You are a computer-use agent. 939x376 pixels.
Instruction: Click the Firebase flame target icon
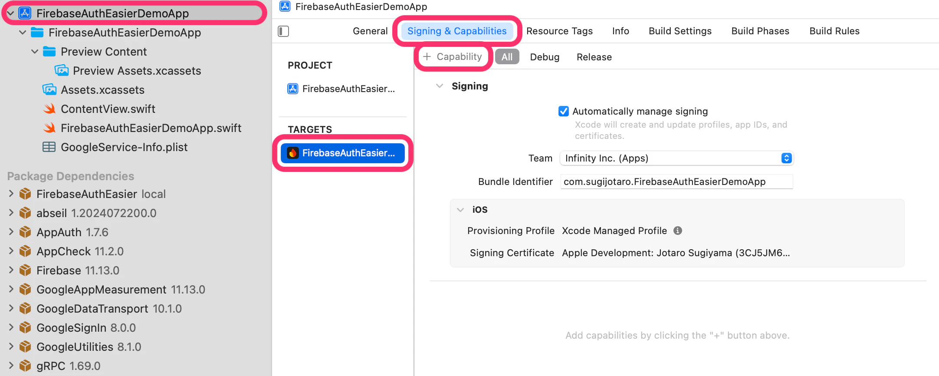(x=293, y=153)
